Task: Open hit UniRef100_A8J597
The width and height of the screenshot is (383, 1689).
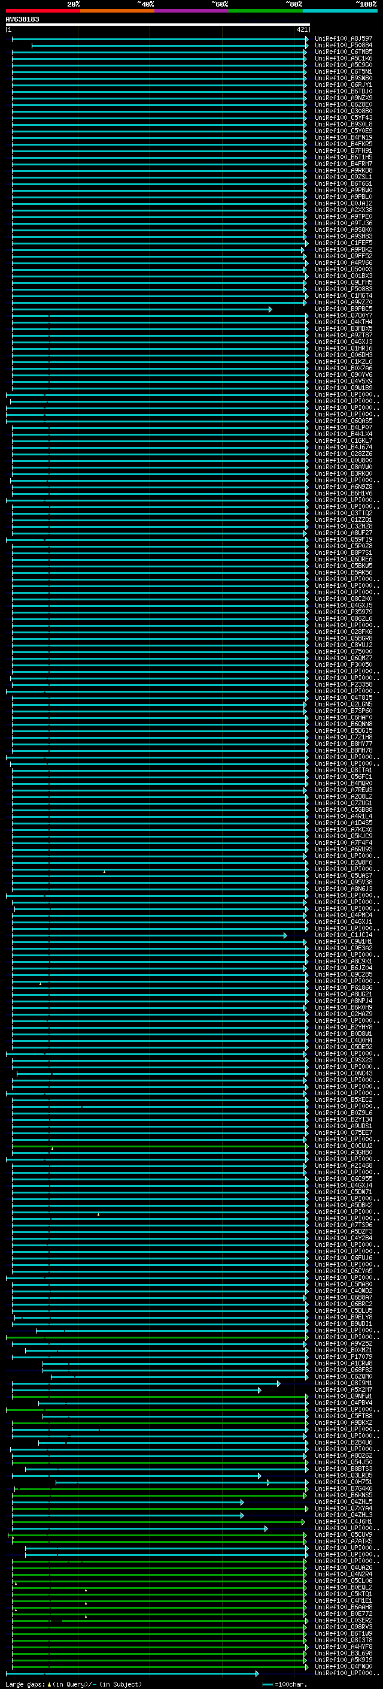Action: click(343, 39)
